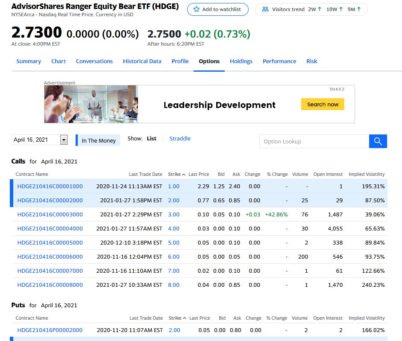The width and height of the screenshot is (402, 341).
Task: Click Last Trade Date header in calls table
Action: click(145, 174)
